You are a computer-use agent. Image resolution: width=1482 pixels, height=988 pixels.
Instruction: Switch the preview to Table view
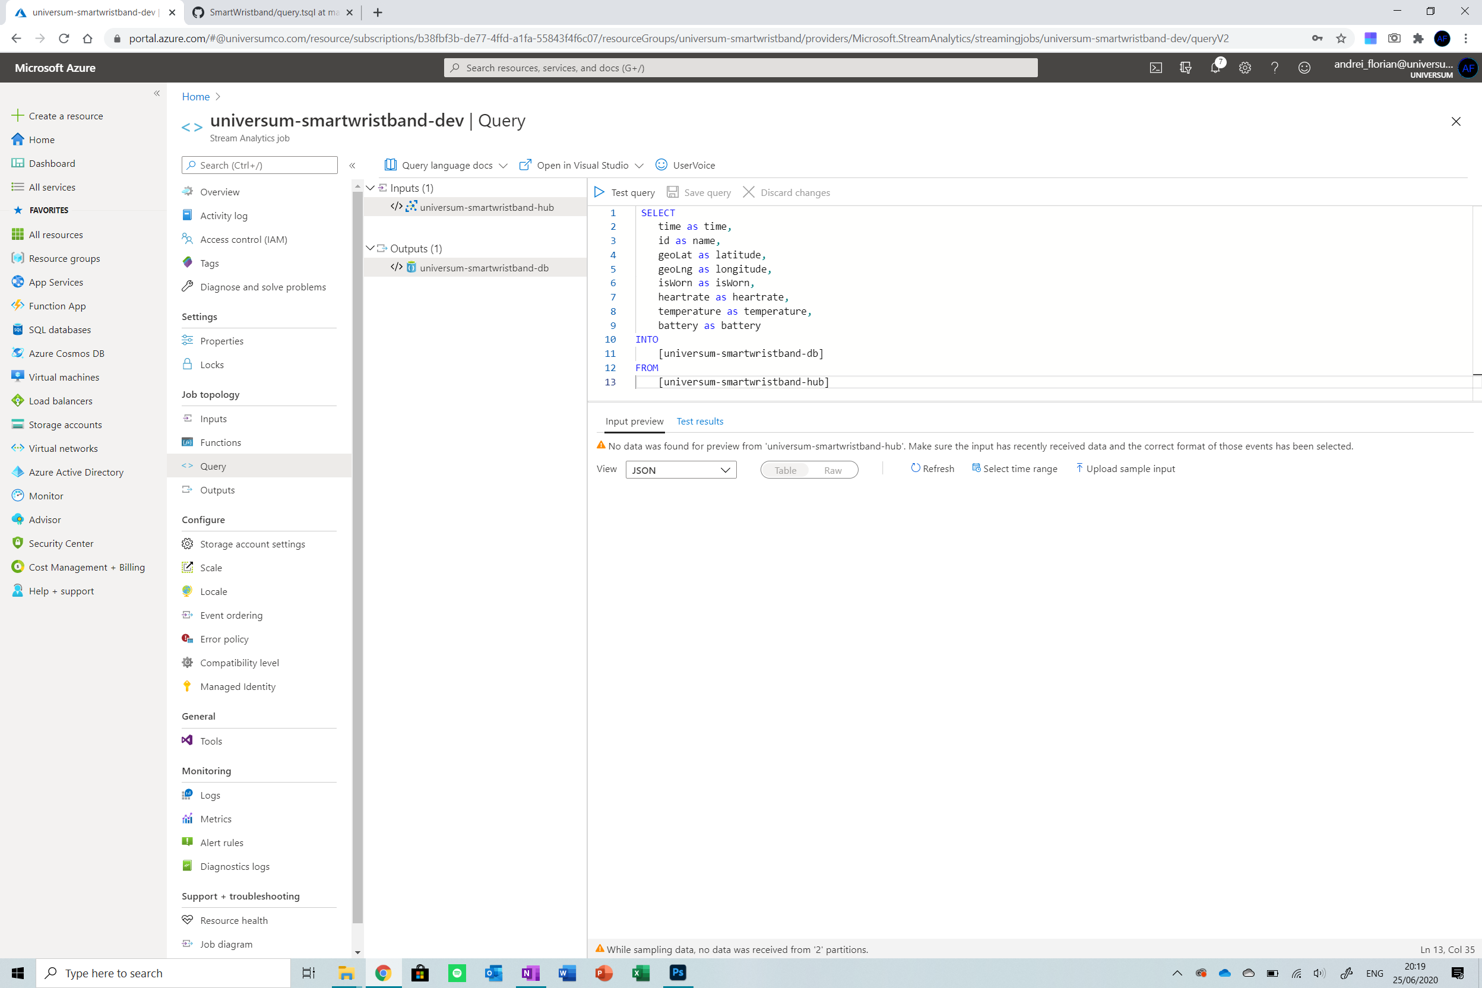(x=785, y=470)
